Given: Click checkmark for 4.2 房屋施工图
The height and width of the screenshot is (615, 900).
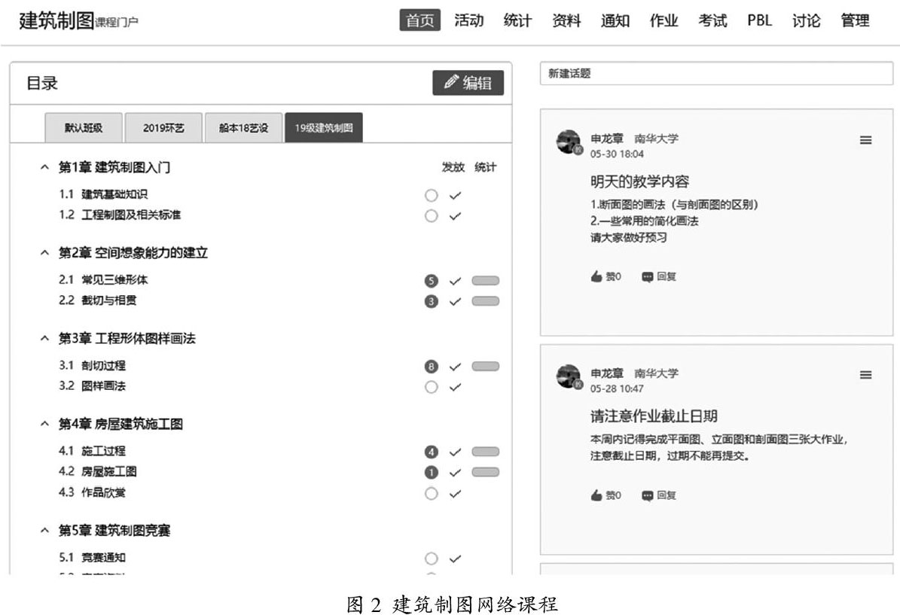Looking at the screenshot, I should pyautogui.click(x=455, y=473).
